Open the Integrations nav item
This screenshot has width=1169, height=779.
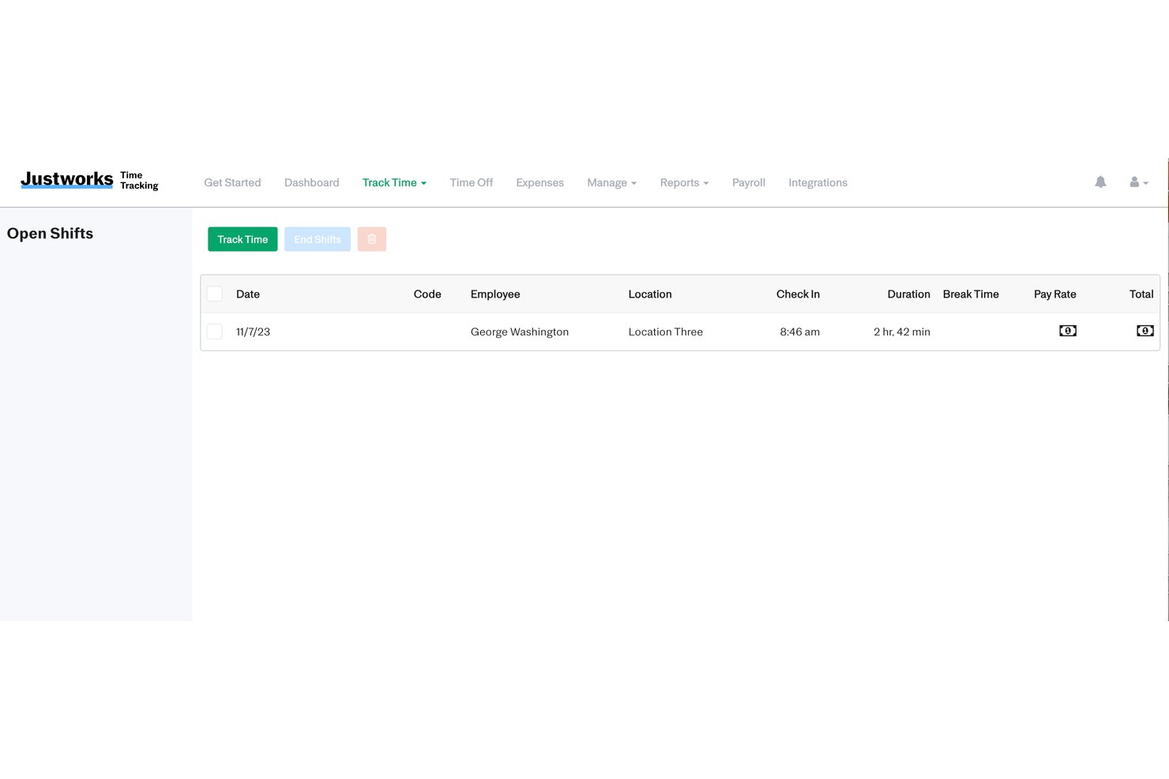click(818, 182)
